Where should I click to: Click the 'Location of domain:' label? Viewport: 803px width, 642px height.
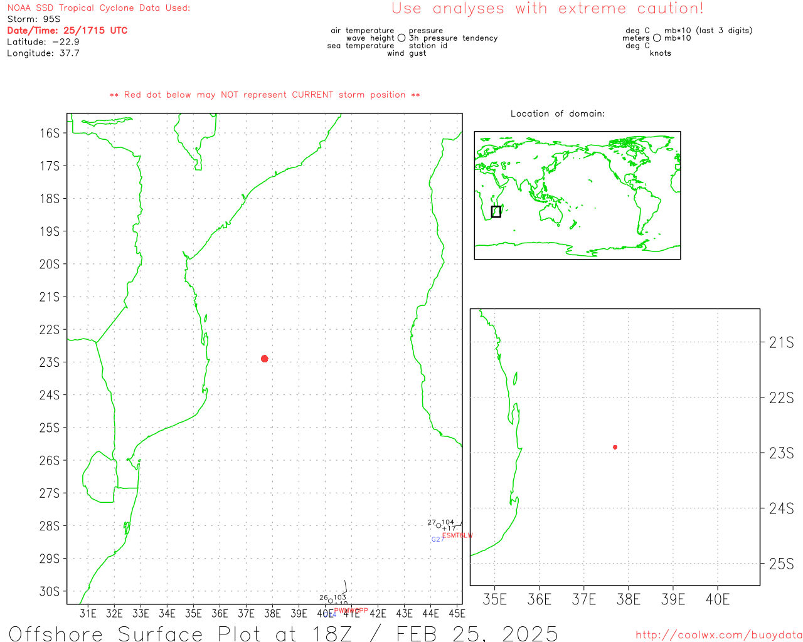point(558,113)
